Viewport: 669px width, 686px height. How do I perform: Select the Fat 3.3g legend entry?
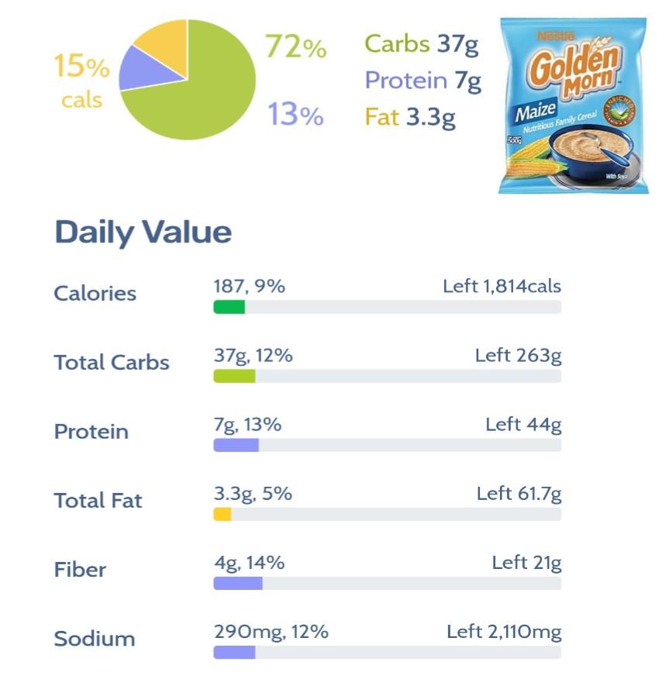click(x=410, y=117)
